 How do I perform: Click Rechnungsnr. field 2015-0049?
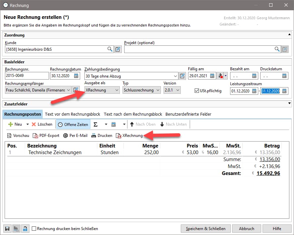point(27,76)
